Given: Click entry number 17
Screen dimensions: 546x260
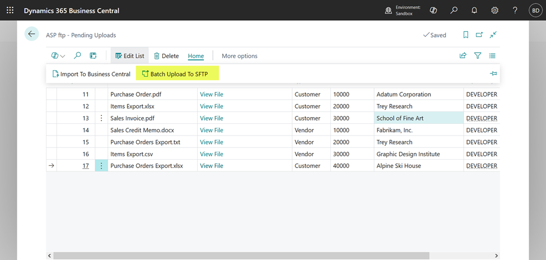Looking at the screenshot, I should [x=86, y=166].
